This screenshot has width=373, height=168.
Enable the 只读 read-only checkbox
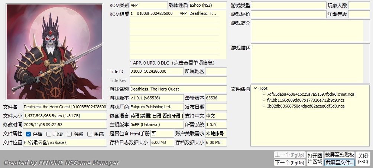pyautogui.click(x=49, y=134)
